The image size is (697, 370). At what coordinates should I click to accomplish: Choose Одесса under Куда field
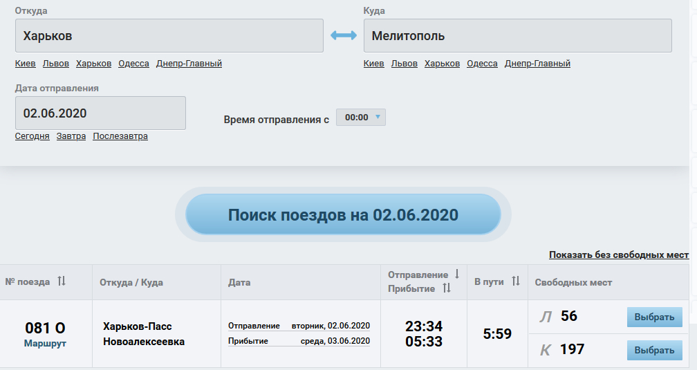(483, 64)
